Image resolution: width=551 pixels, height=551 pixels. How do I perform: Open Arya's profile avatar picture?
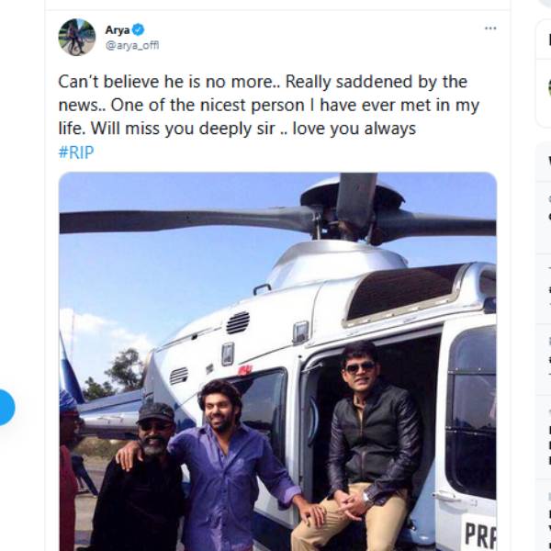(77, 37)
